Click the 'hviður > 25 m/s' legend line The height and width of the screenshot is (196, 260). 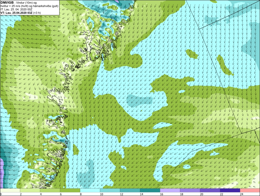pyautogui.click(x=29, y=6)
